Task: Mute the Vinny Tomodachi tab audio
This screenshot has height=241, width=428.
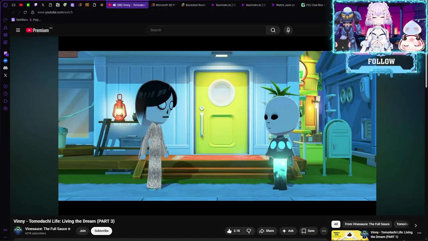Action: point(114,5)
